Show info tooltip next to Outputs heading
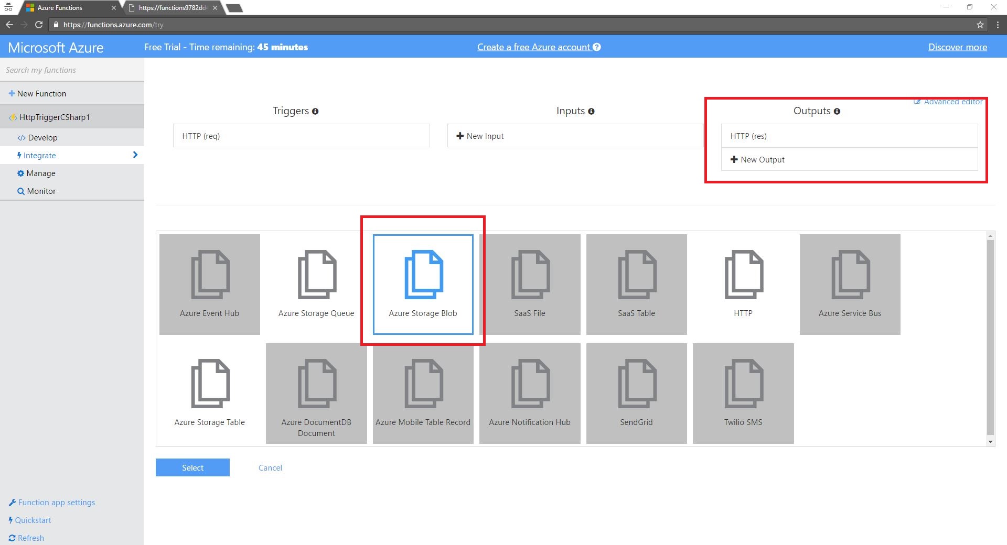The height and width of the screenshot is (545, 1007). coord(837,111)
